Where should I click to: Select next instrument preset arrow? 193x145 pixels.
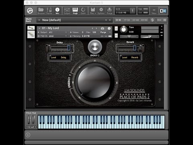click(96, 28)
